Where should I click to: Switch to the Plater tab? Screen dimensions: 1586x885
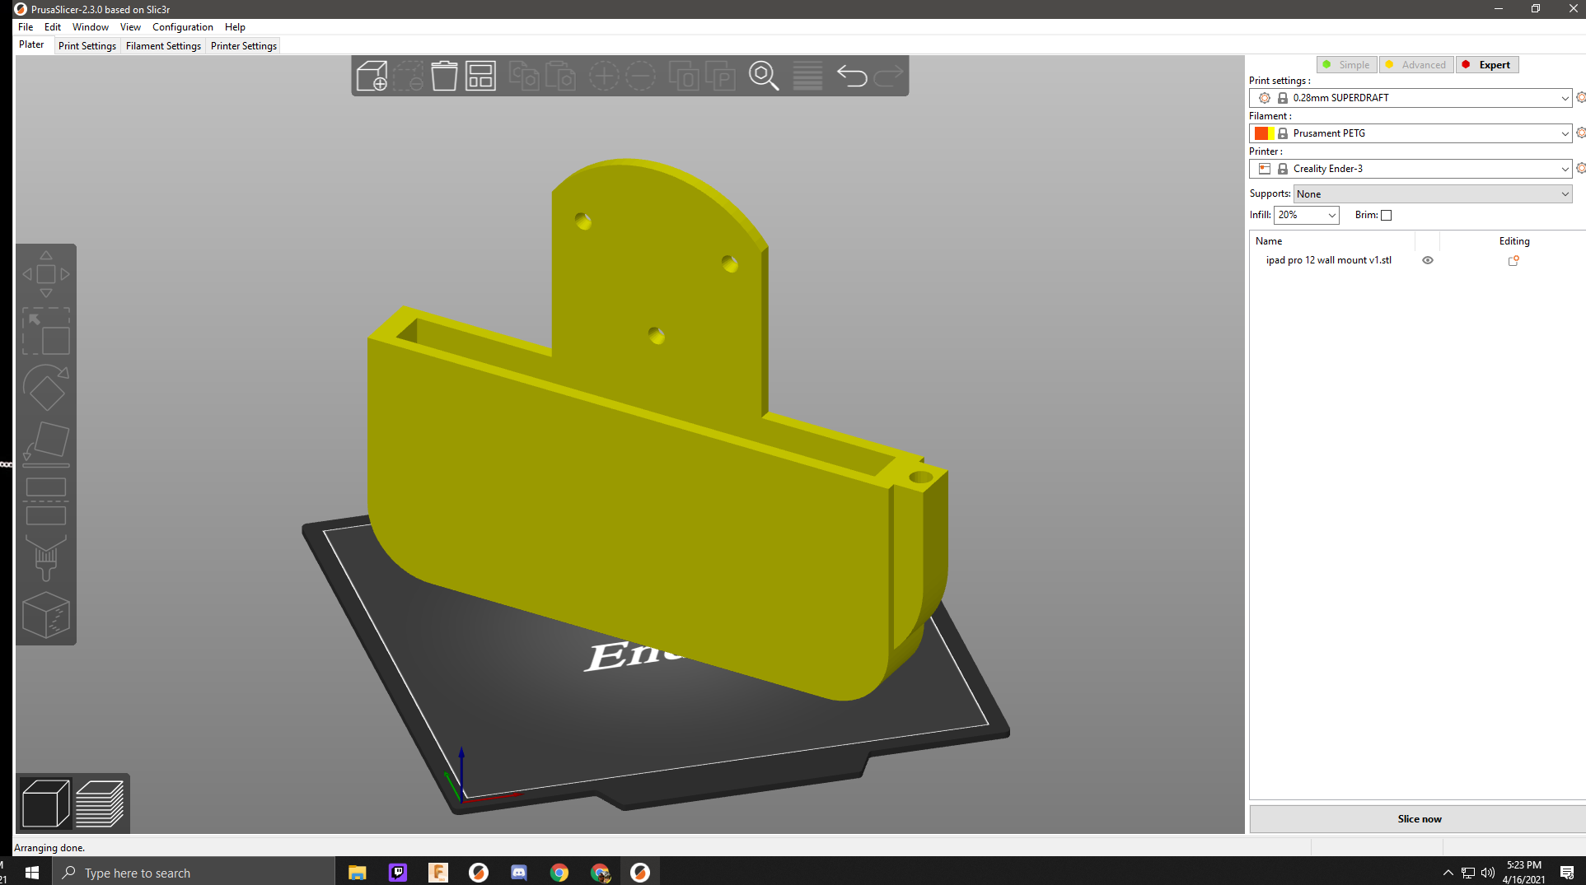pos(32,45)
